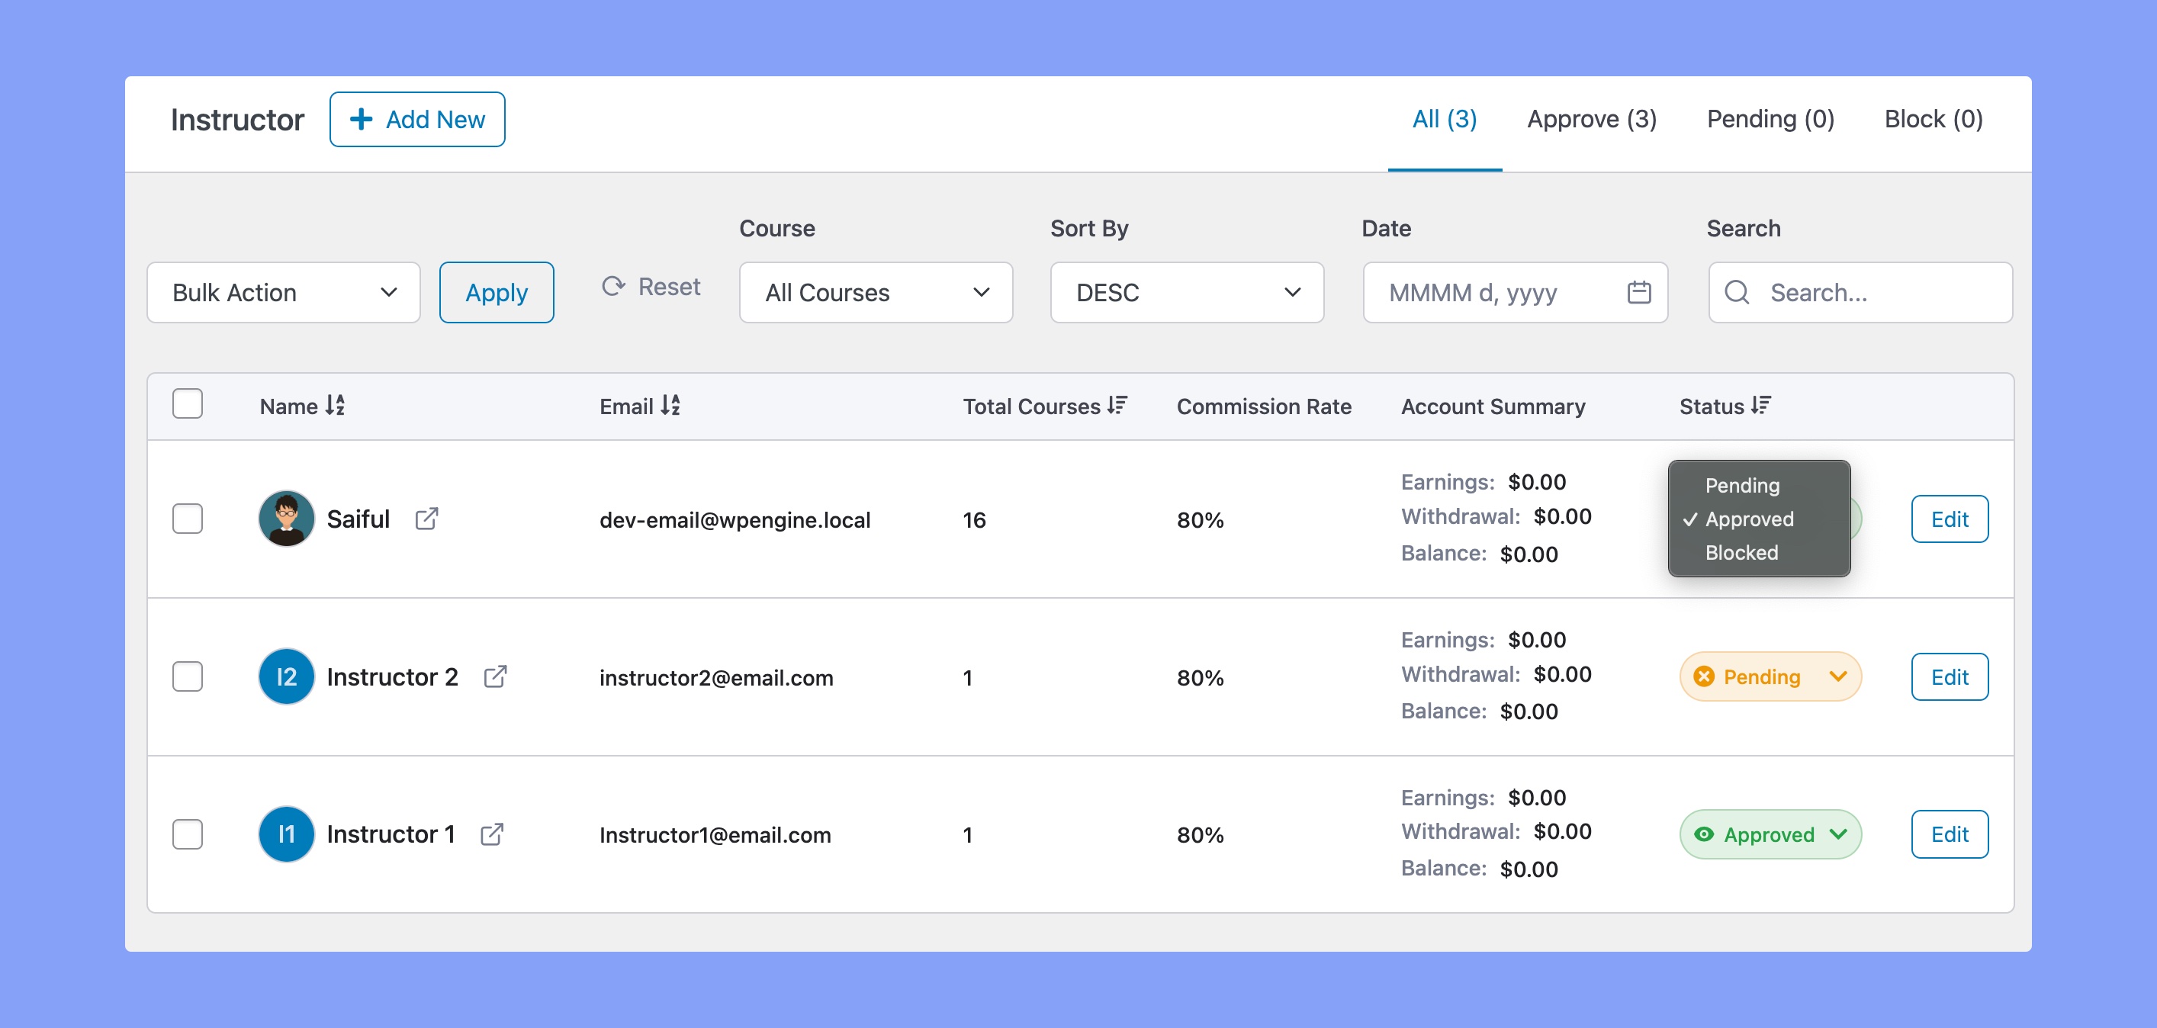Viewport: 2157px width, 1028px height.
Task: Click the Instructor 1 name
Action: click(391, 834)
